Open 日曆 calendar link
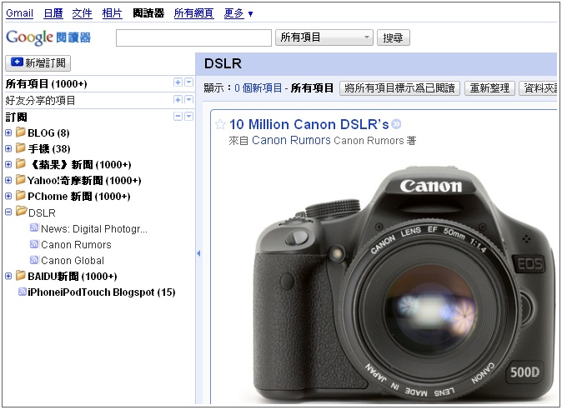This screenshot has height=410, width=562. click(53, 13)
